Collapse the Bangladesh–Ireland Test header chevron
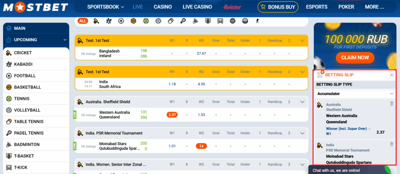This screenshot has height=174, width=400. pos(303,40)
